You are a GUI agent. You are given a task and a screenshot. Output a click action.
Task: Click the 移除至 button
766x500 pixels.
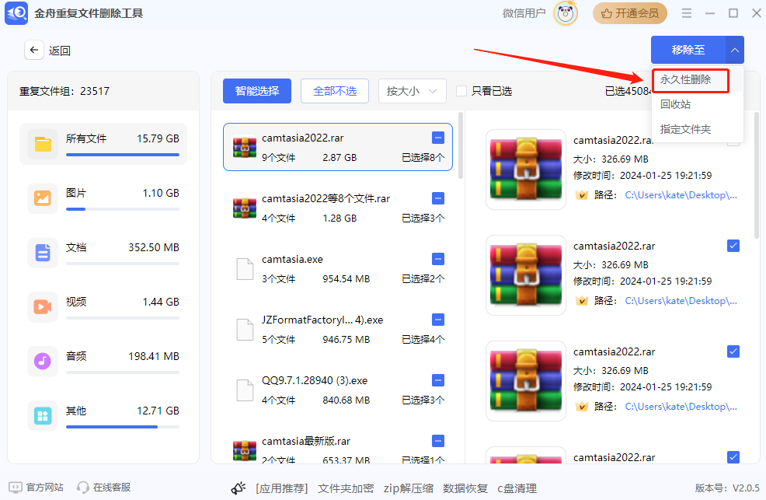(x=688, y=50)
